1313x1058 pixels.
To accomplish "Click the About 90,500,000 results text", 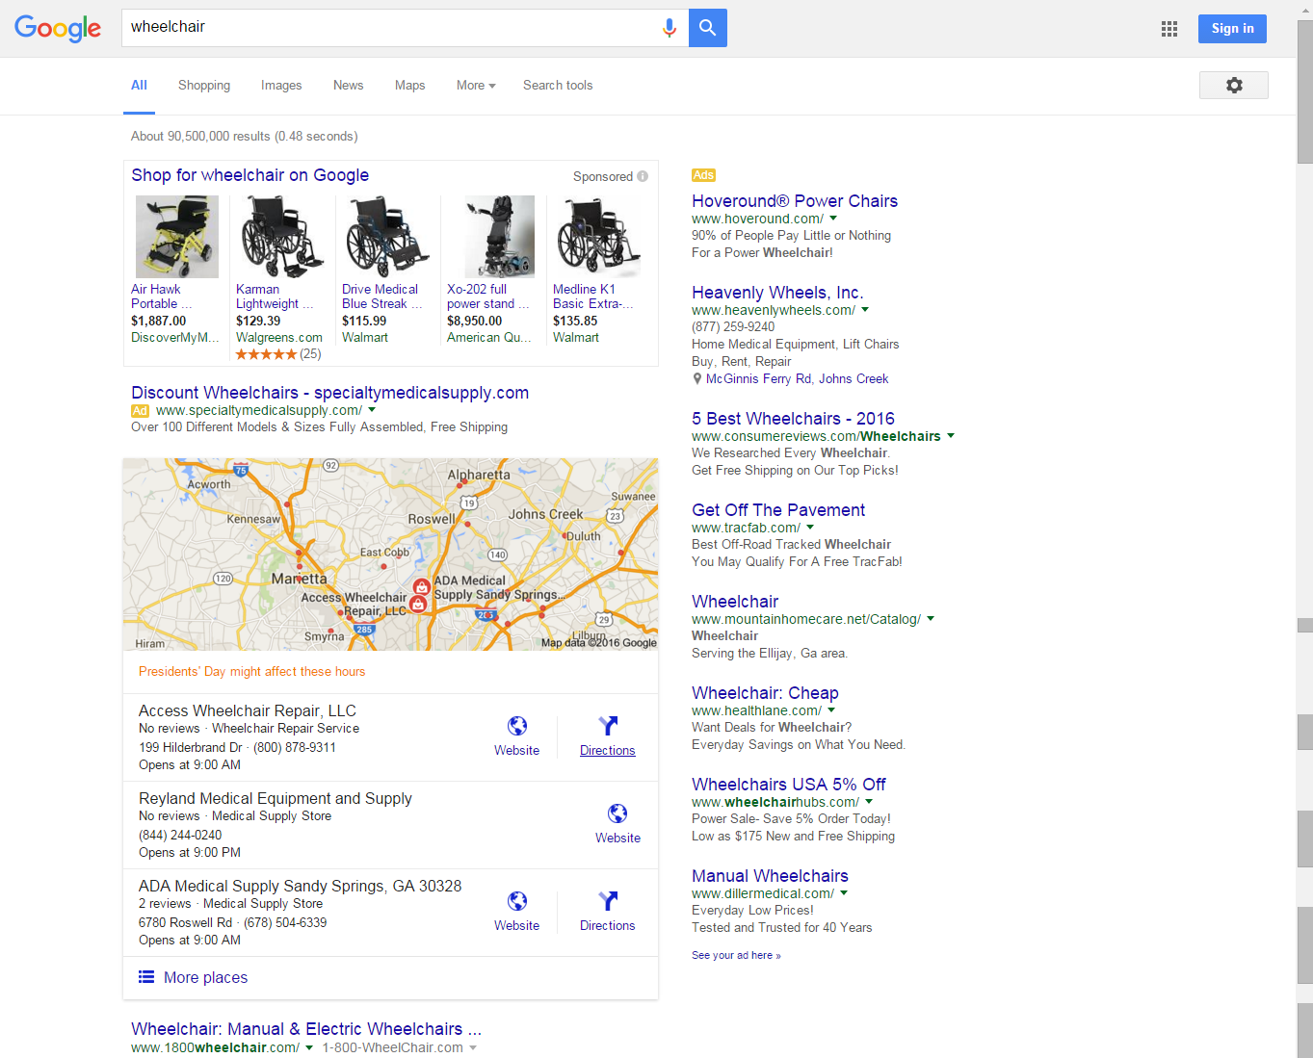I will 245,137.
